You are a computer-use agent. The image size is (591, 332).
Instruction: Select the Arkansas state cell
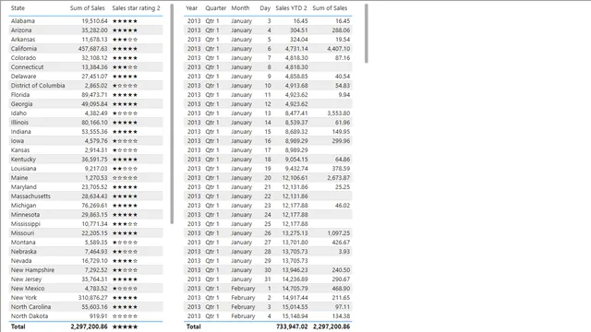(23, 40)
